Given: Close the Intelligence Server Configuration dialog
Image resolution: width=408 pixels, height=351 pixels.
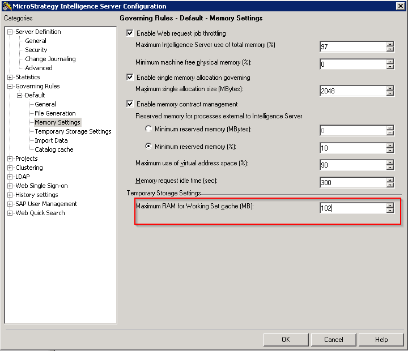Looking at the screenshot, I should [400, 6].
